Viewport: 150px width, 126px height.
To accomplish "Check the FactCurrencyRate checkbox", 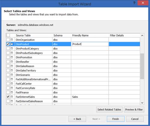I will click(8, 88).
